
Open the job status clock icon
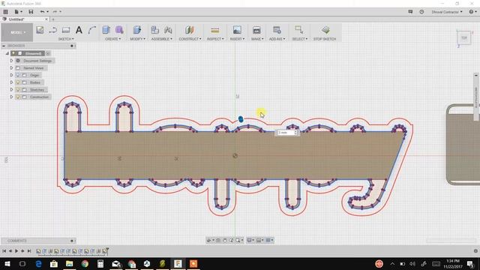tap(421, 12)
